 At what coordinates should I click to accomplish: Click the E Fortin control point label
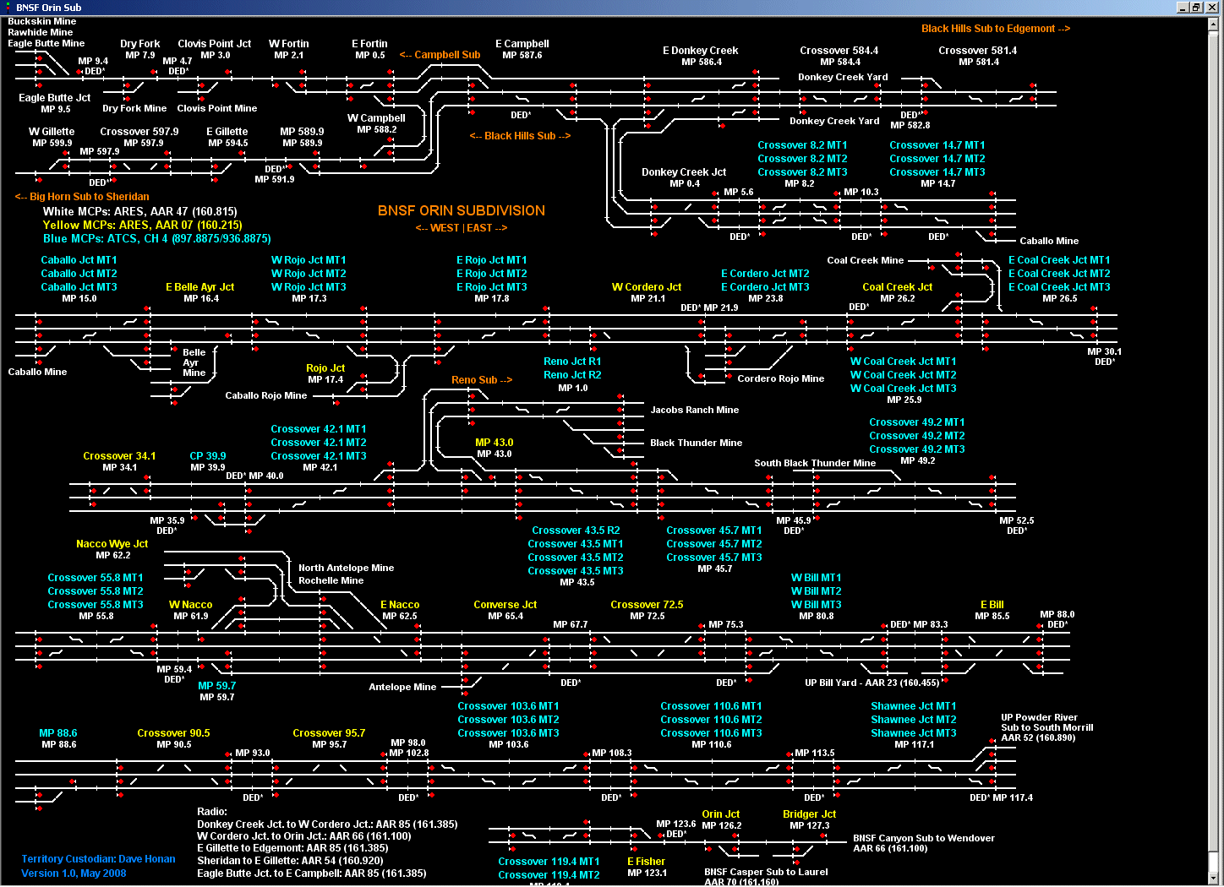[x=370, y=44]
